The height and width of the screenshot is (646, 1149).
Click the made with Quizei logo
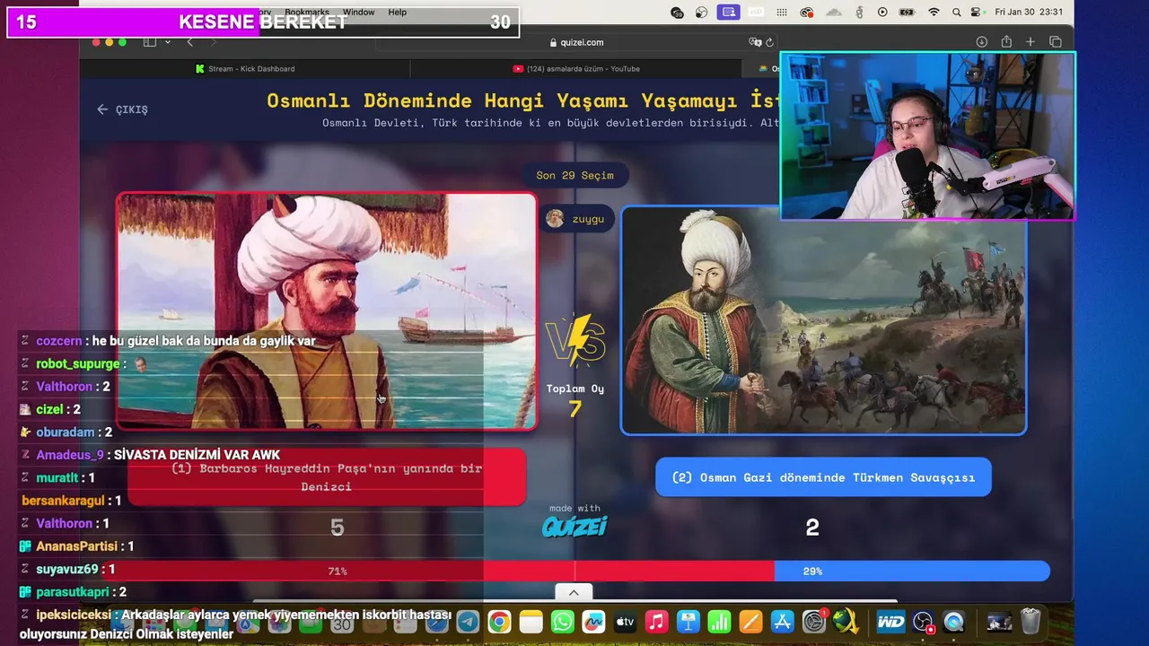coord(574,520)
